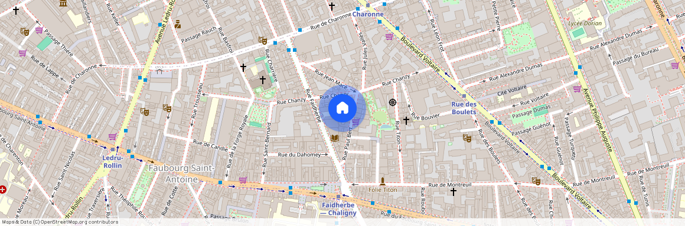Viewport: 685px width, 226px height.
Task: Click the Charonne station label
Action: point(368,14)
